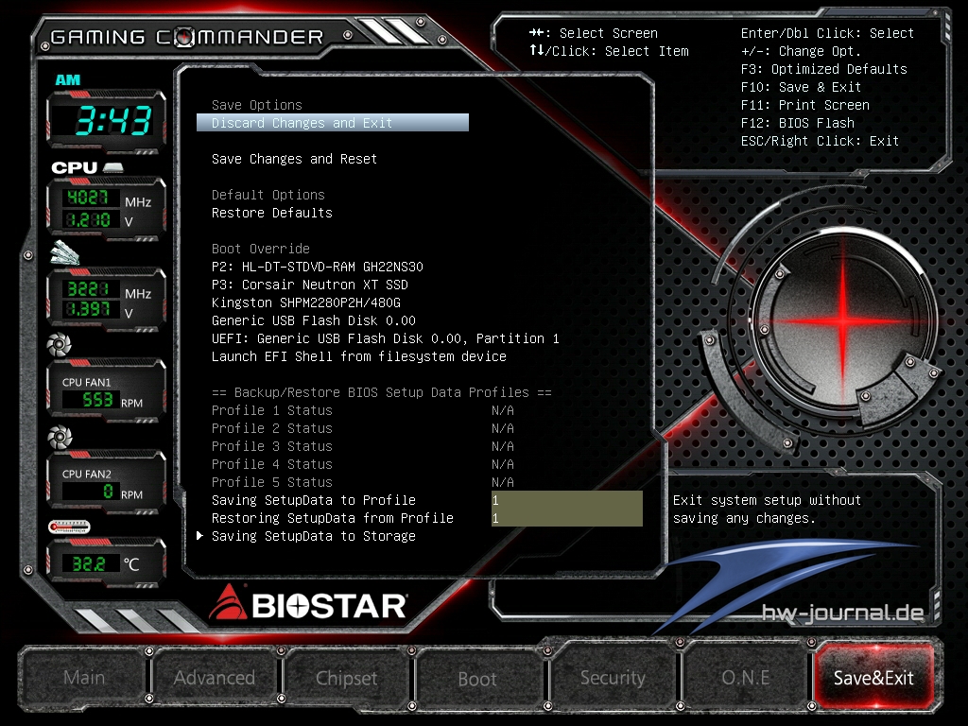Click the thermometer temperature icon
The height and width of the screenshot is (726, 968).
pos(69,527)
